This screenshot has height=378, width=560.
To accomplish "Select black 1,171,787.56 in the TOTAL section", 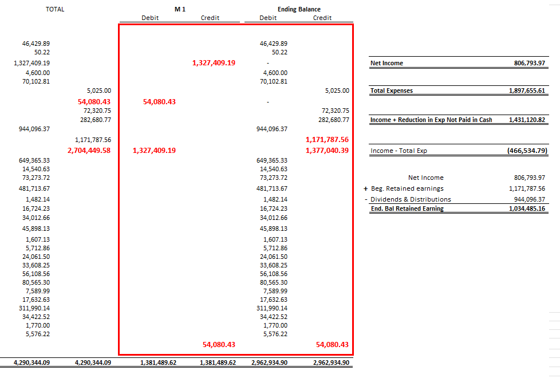I will 93,140.
